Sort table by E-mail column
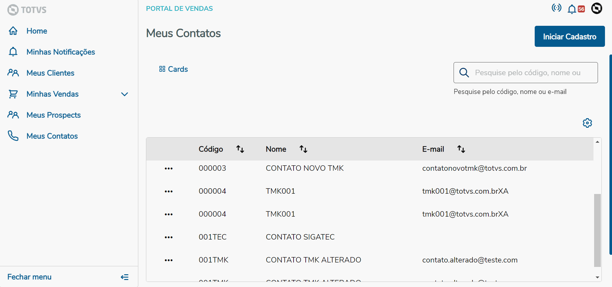Viewport: 612px width, 287px height. [x=461, y=149]
